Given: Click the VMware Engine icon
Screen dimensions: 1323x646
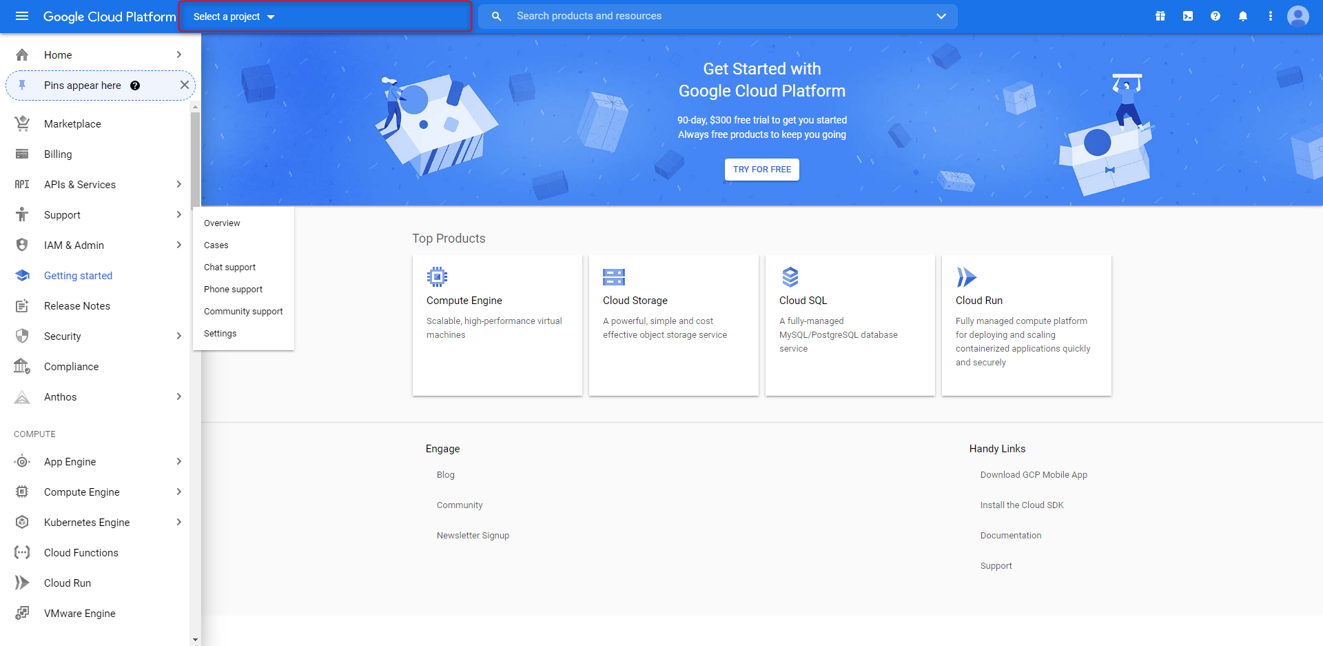Looking at the screenshot, I should tap(22, 613).
